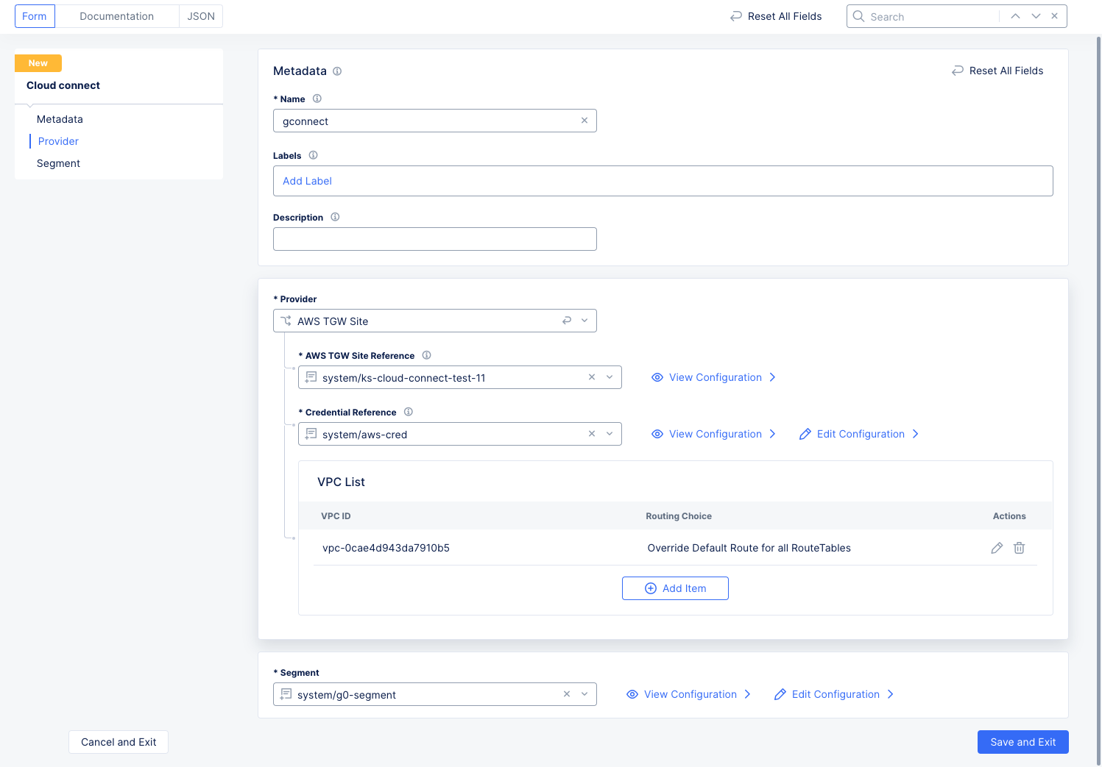Click the eye icon next to View Configuration
The height and width of the screenshot is (767, 1102).
tap(657, 377)
